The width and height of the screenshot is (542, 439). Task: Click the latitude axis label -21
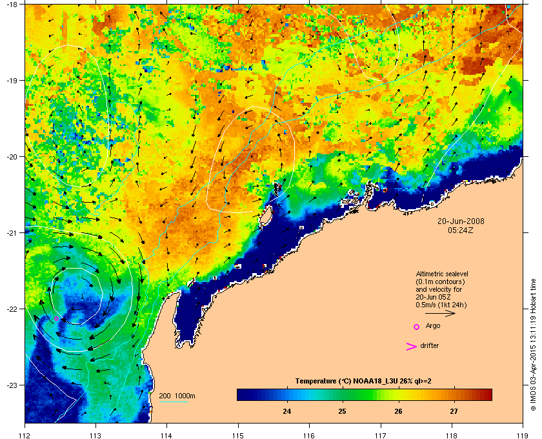tap(13, 233)
